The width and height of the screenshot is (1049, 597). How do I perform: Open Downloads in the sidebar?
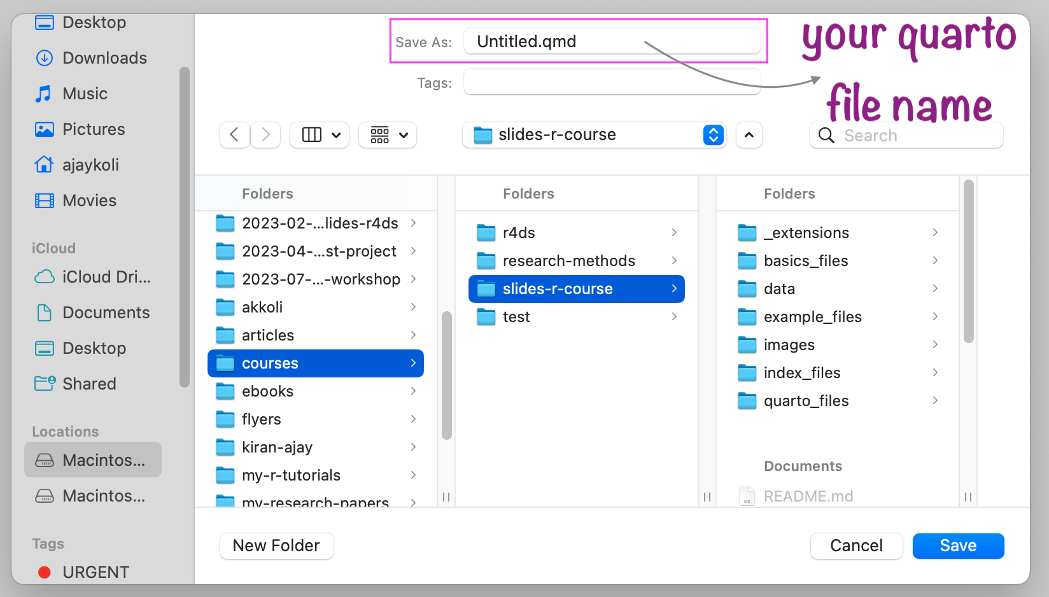(x=104, y=58)
